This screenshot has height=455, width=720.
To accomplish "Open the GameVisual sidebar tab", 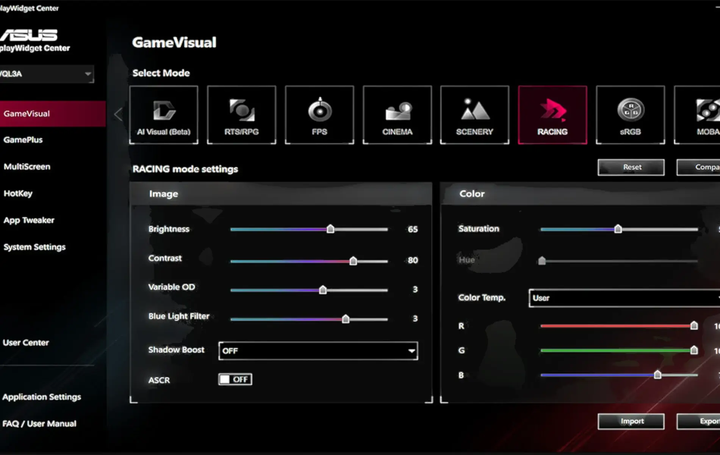I will pyautogui.click(x=53, y=114).
